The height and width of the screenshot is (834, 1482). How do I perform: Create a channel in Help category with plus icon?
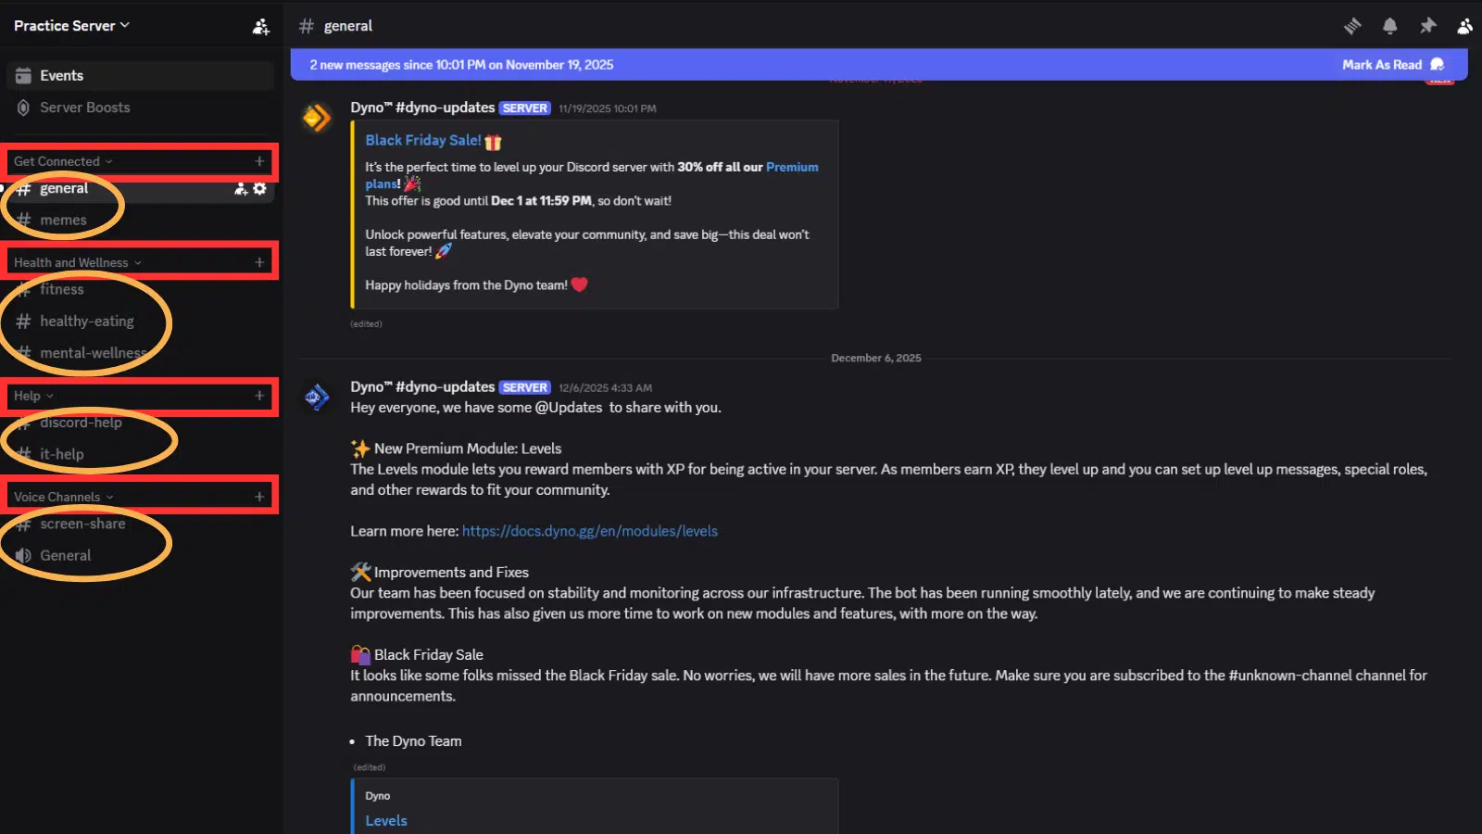(259, 396)
